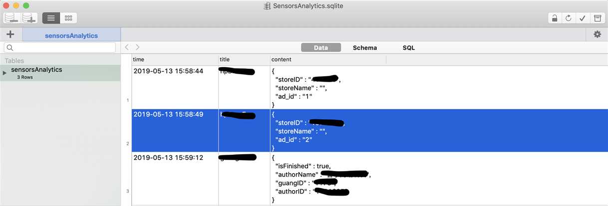Image resolution: width=608 pixels, height=206 pixels.
Task: Select the Data tab
Action: [x=321, y=48]
